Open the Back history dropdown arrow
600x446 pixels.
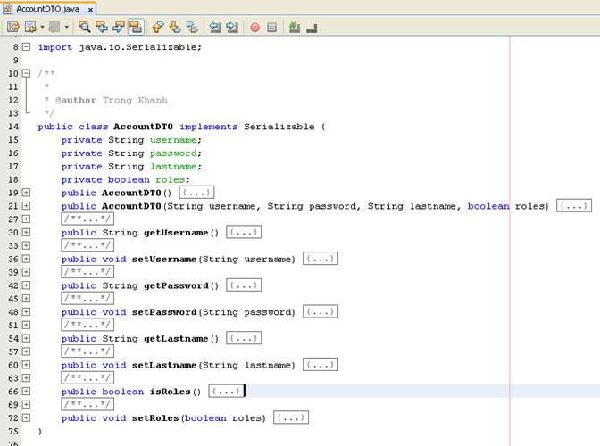[x=42, y=27]
